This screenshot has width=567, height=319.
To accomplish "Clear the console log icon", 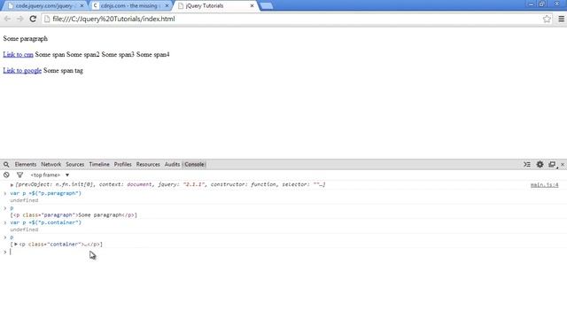I will 6,175.
